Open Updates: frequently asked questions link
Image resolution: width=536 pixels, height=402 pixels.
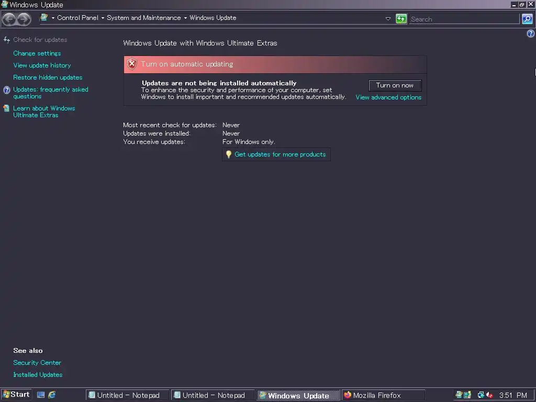pyautogui.click(x=51, y=93)
